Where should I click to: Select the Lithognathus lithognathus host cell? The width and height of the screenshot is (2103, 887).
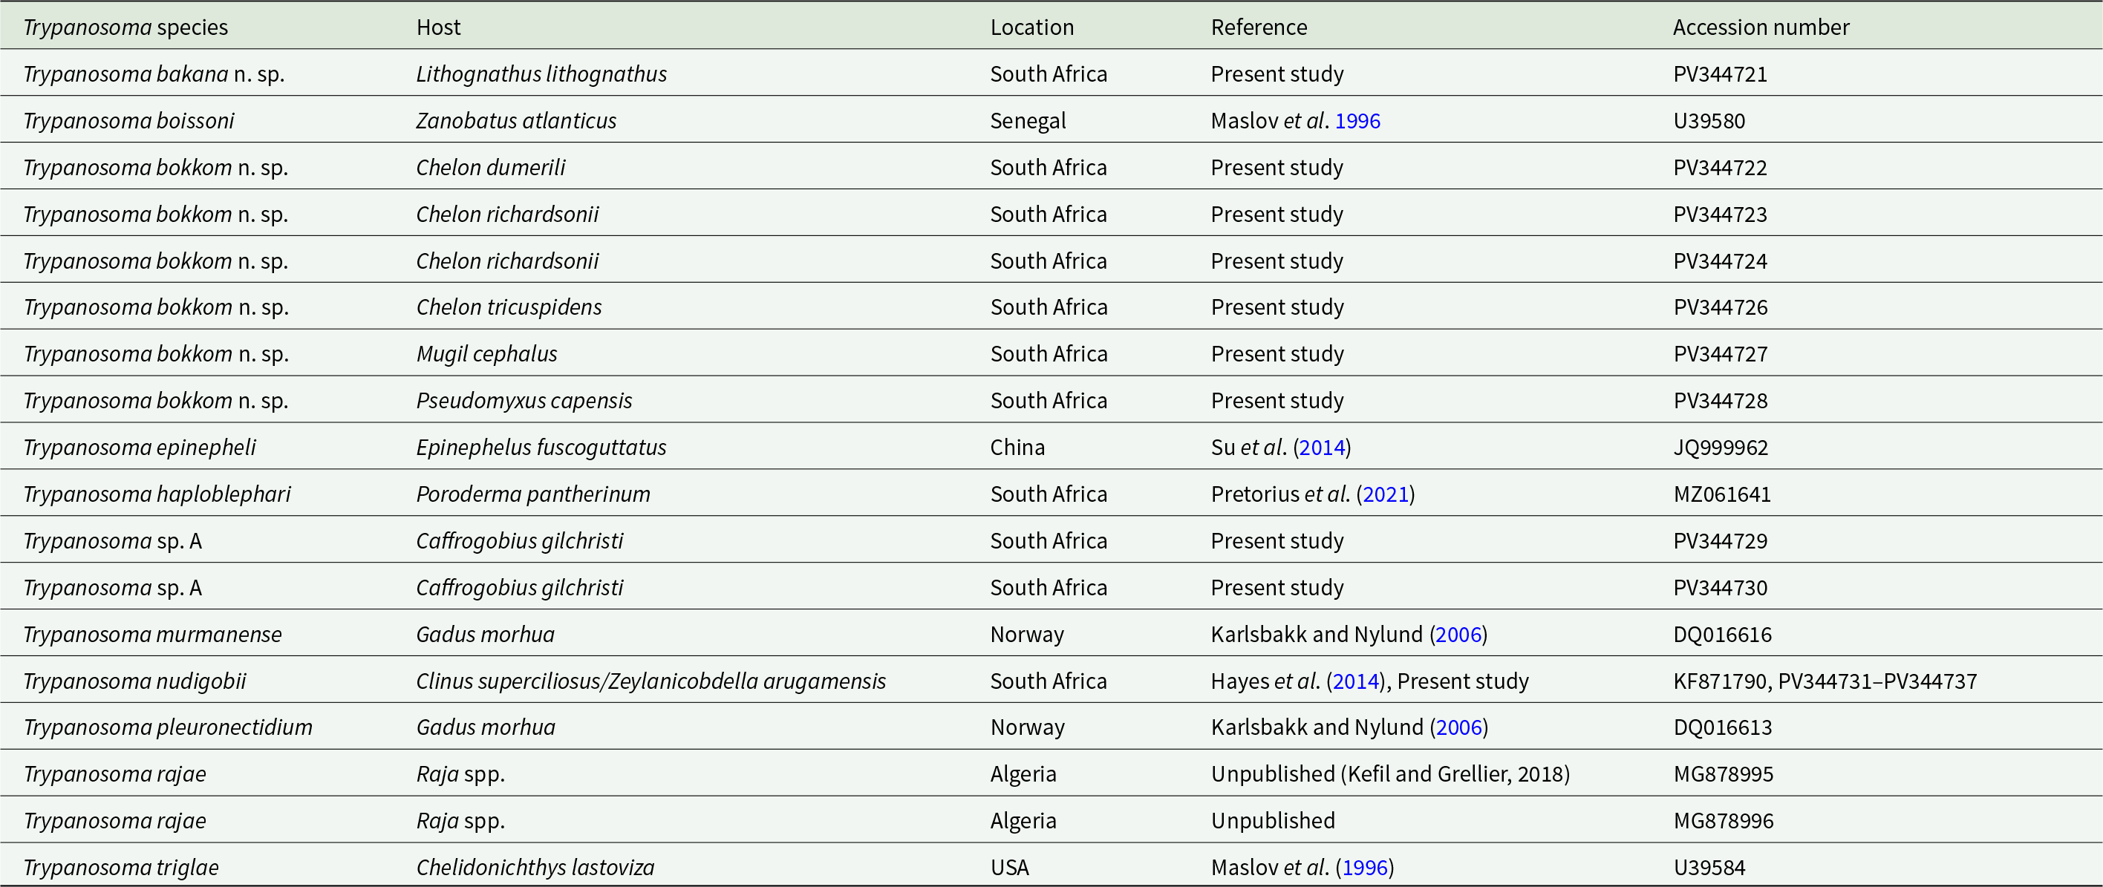click(541, 74)
